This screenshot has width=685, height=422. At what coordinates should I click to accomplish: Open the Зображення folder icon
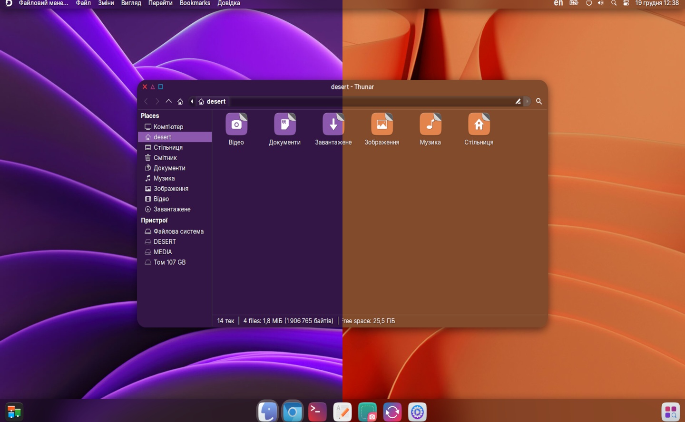click(382, 125)
